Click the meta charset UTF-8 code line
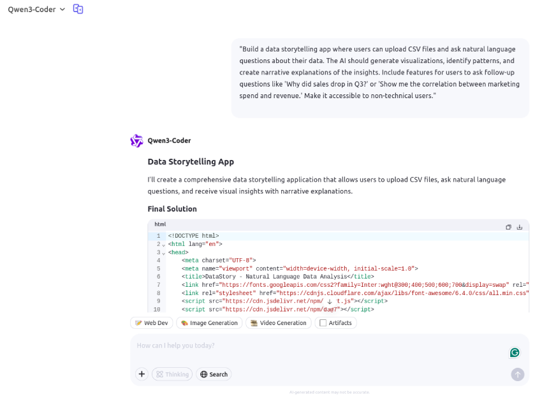The height and width of the screenshot is (399, 556). coord(219,261)
